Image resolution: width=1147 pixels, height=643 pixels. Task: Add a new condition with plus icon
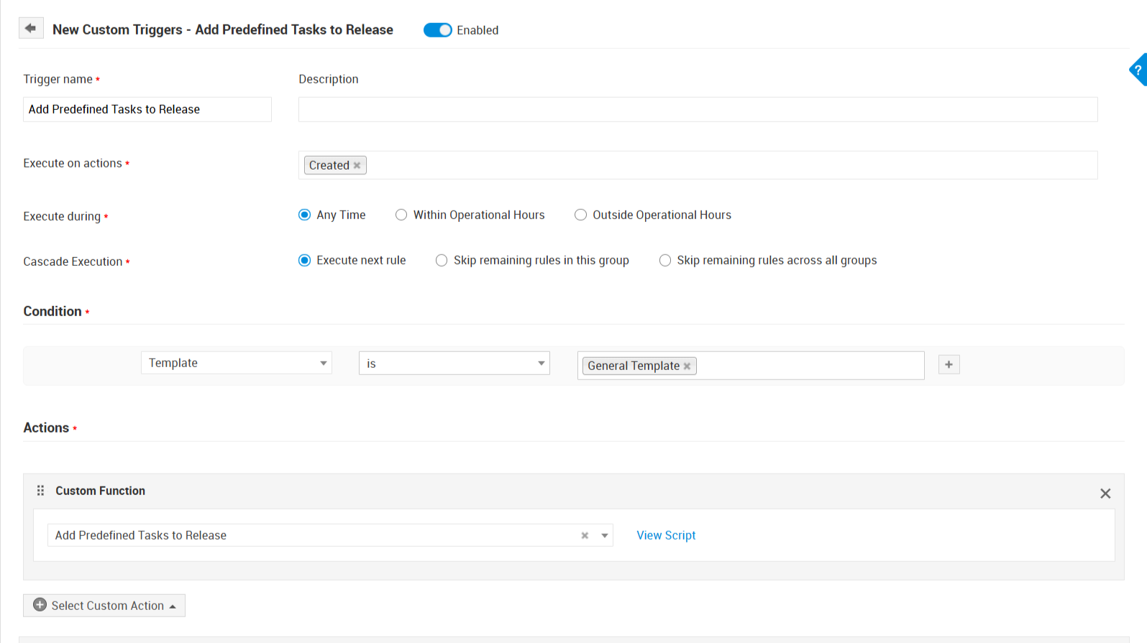(949, 365)
